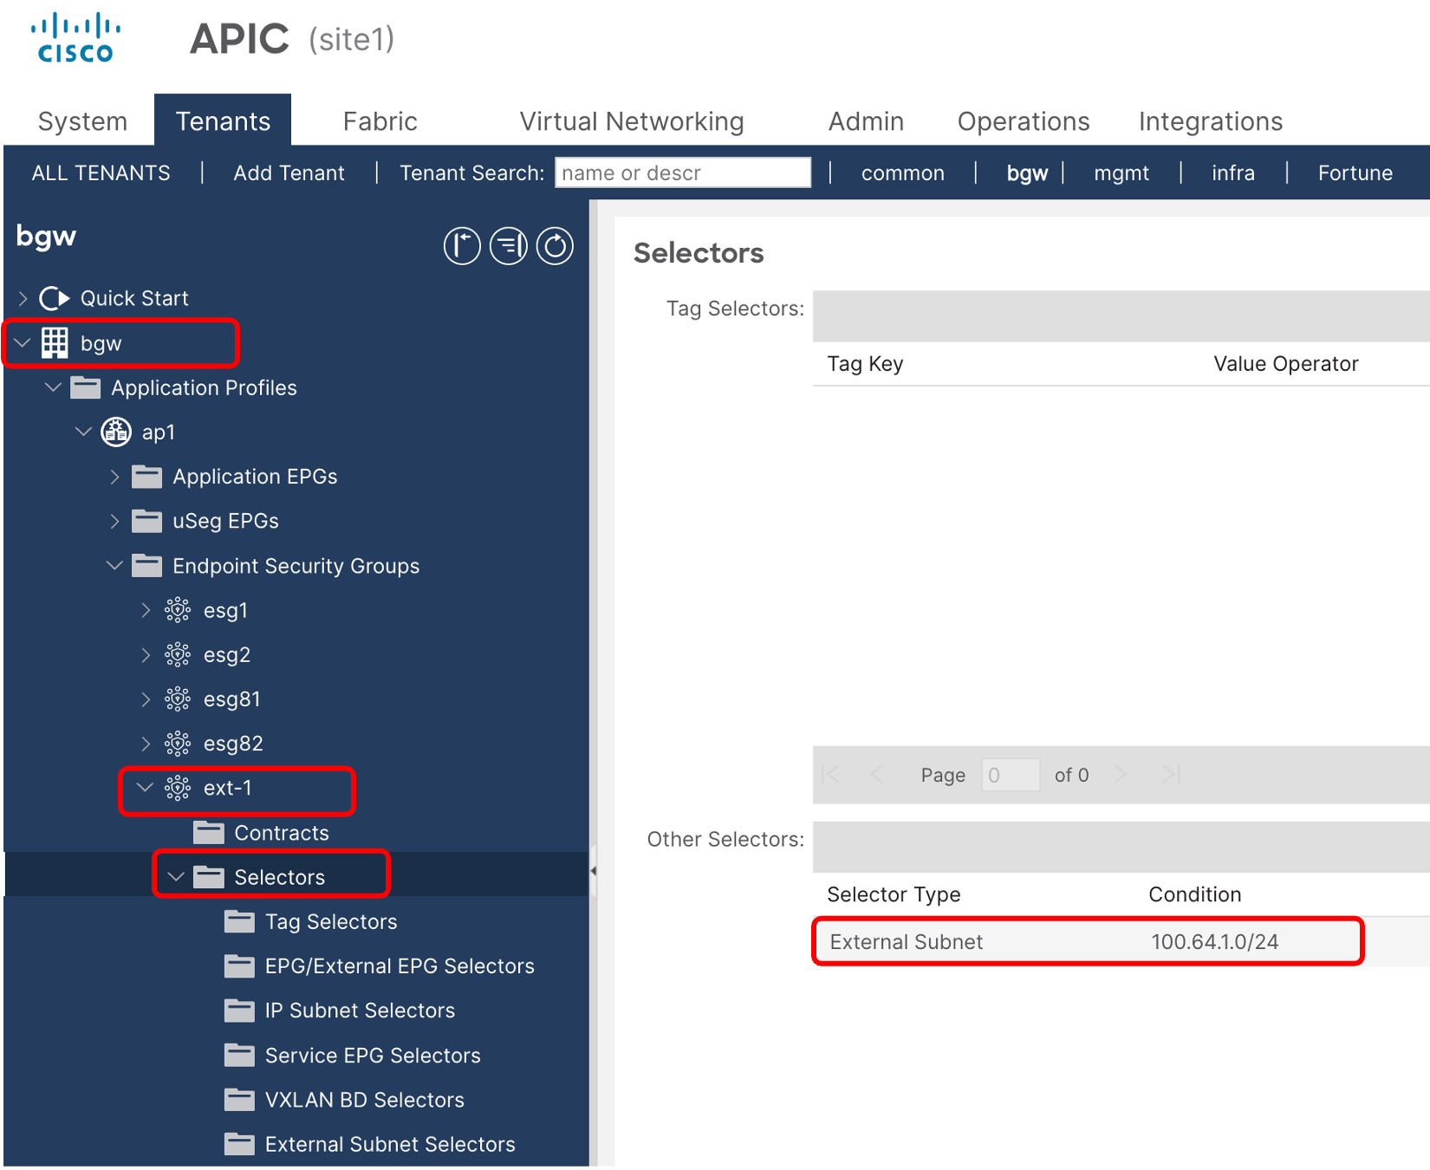Select the common tenant
The width and height of the screenshot is (1430, 1170).
click(903, 173)
